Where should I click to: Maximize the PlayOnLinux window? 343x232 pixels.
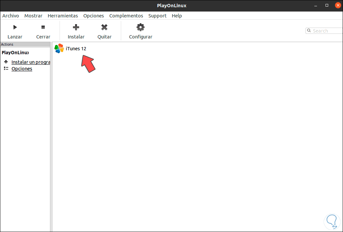(x=327, y=6)
